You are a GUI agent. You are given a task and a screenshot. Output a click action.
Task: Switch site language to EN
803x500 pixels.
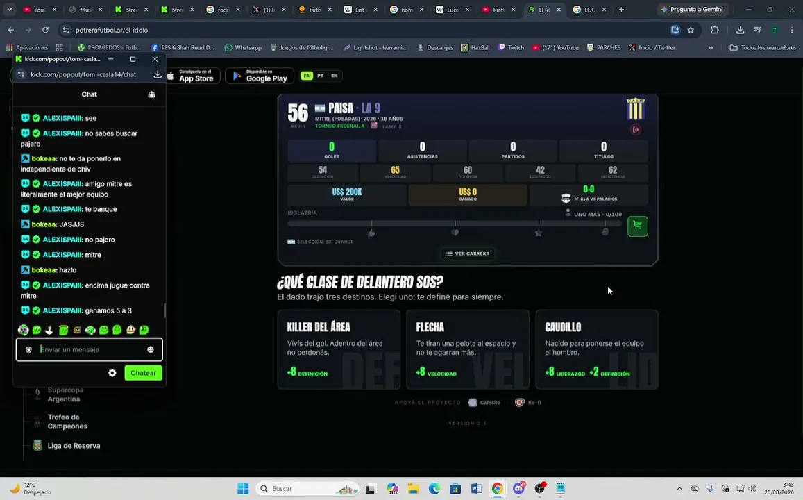[x=335, y=76]
